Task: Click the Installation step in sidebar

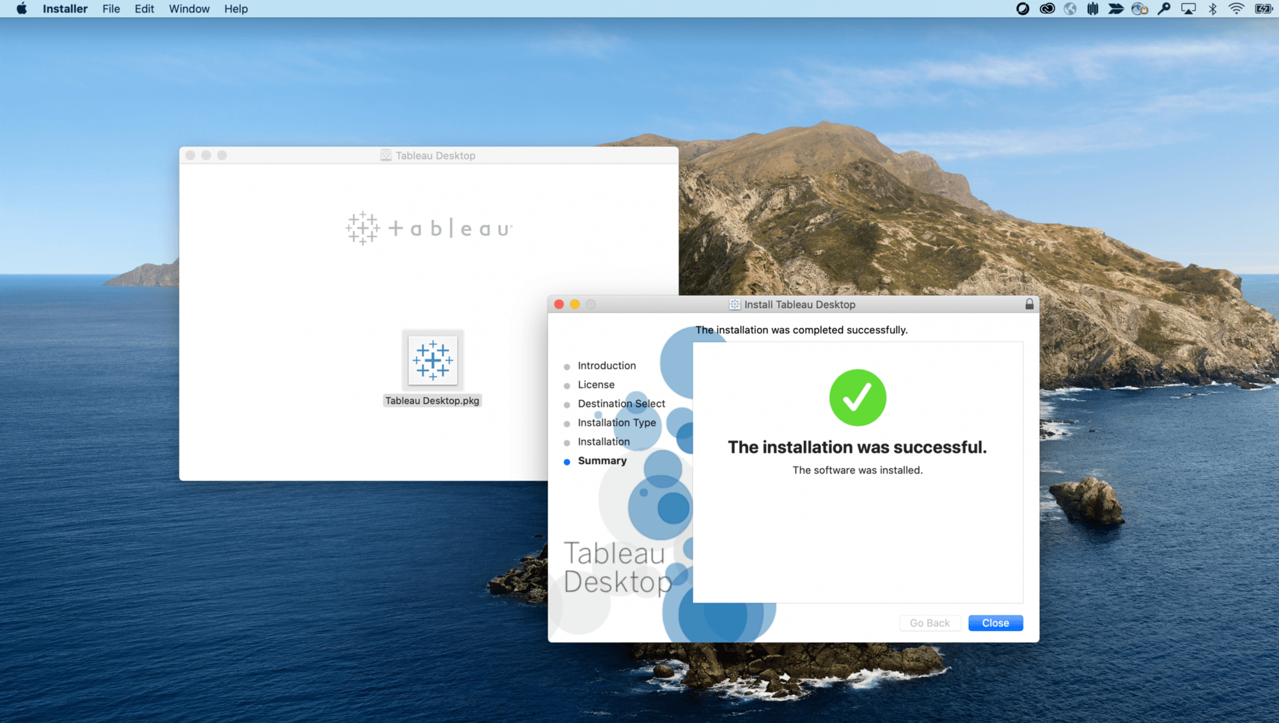Action: pos(604,442)
